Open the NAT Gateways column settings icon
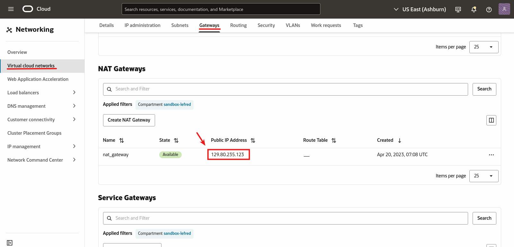Image resolution: width=514 pixels, height=247 pixels. pos(491,120)
